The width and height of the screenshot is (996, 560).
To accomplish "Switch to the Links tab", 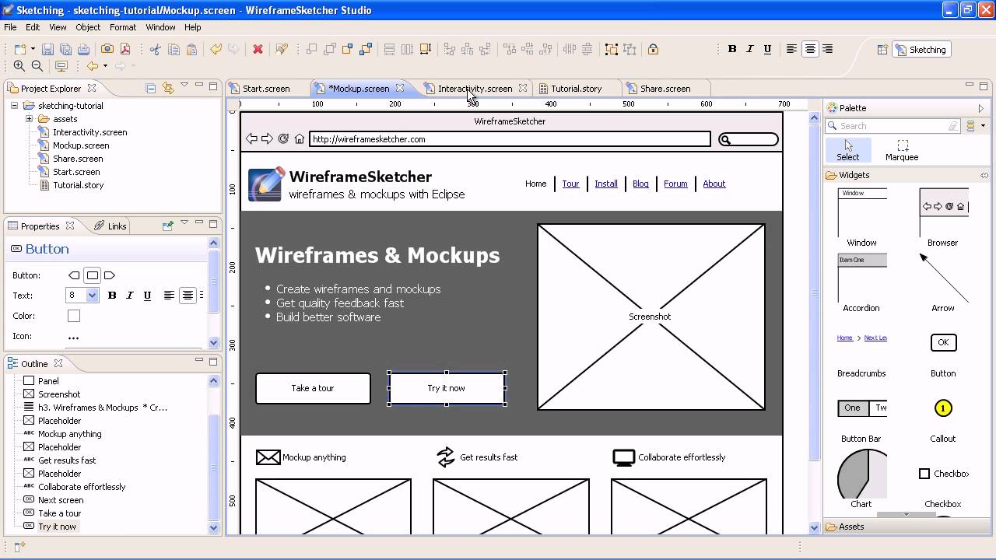I will tap(110, 226).
